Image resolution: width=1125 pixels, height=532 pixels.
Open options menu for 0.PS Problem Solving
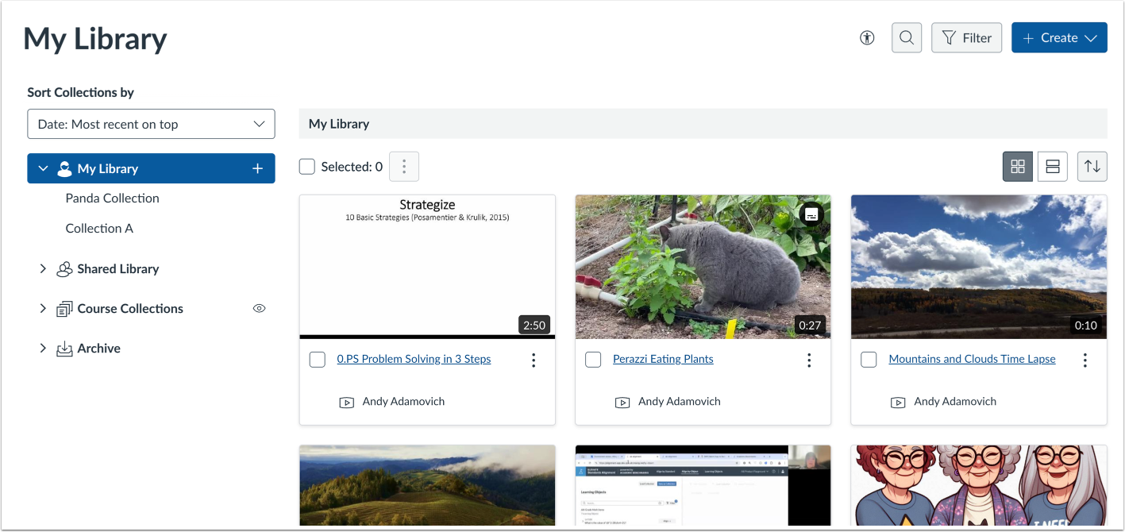(534, 360)
